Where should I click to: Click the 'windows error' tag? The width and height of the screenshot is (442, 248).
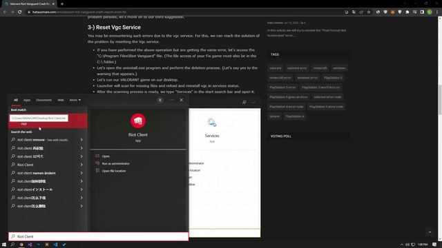coord(307,78)
